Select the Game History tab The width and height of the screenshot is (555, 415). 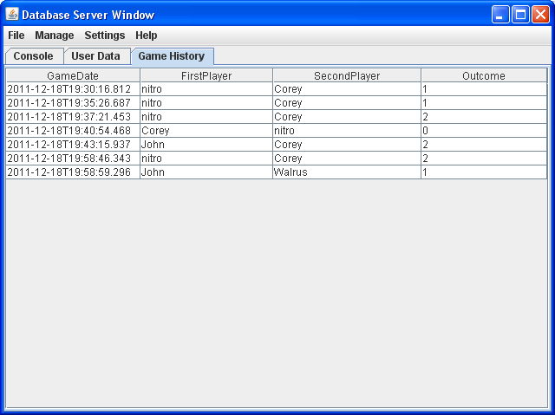pyautogui.click(x=172, y=56)
